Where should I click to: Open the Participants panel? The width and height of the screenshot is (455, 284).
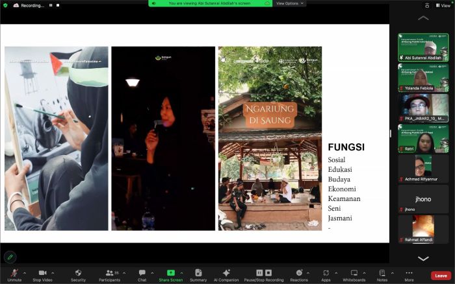(109, 274)
